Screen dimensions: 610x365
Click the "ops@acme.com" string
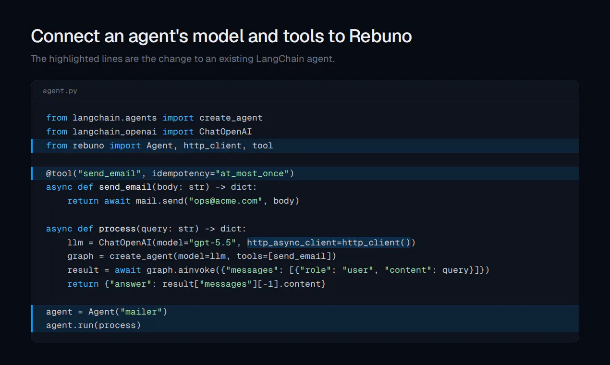226,201
